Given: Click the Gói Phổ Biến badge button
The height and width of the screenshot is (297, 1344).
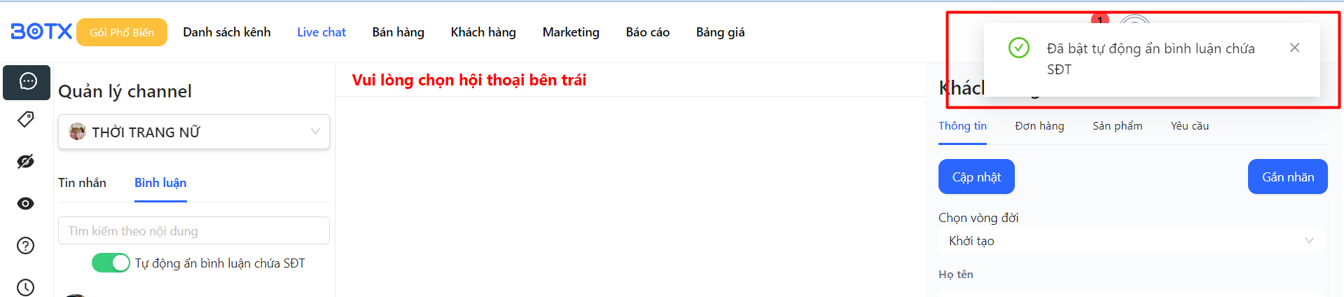Looking at the screenshot, I should coord(122,32).
